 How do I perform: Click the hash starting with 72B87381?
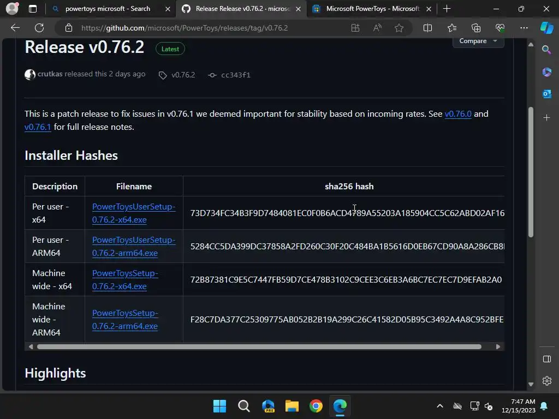pos(346,280)
